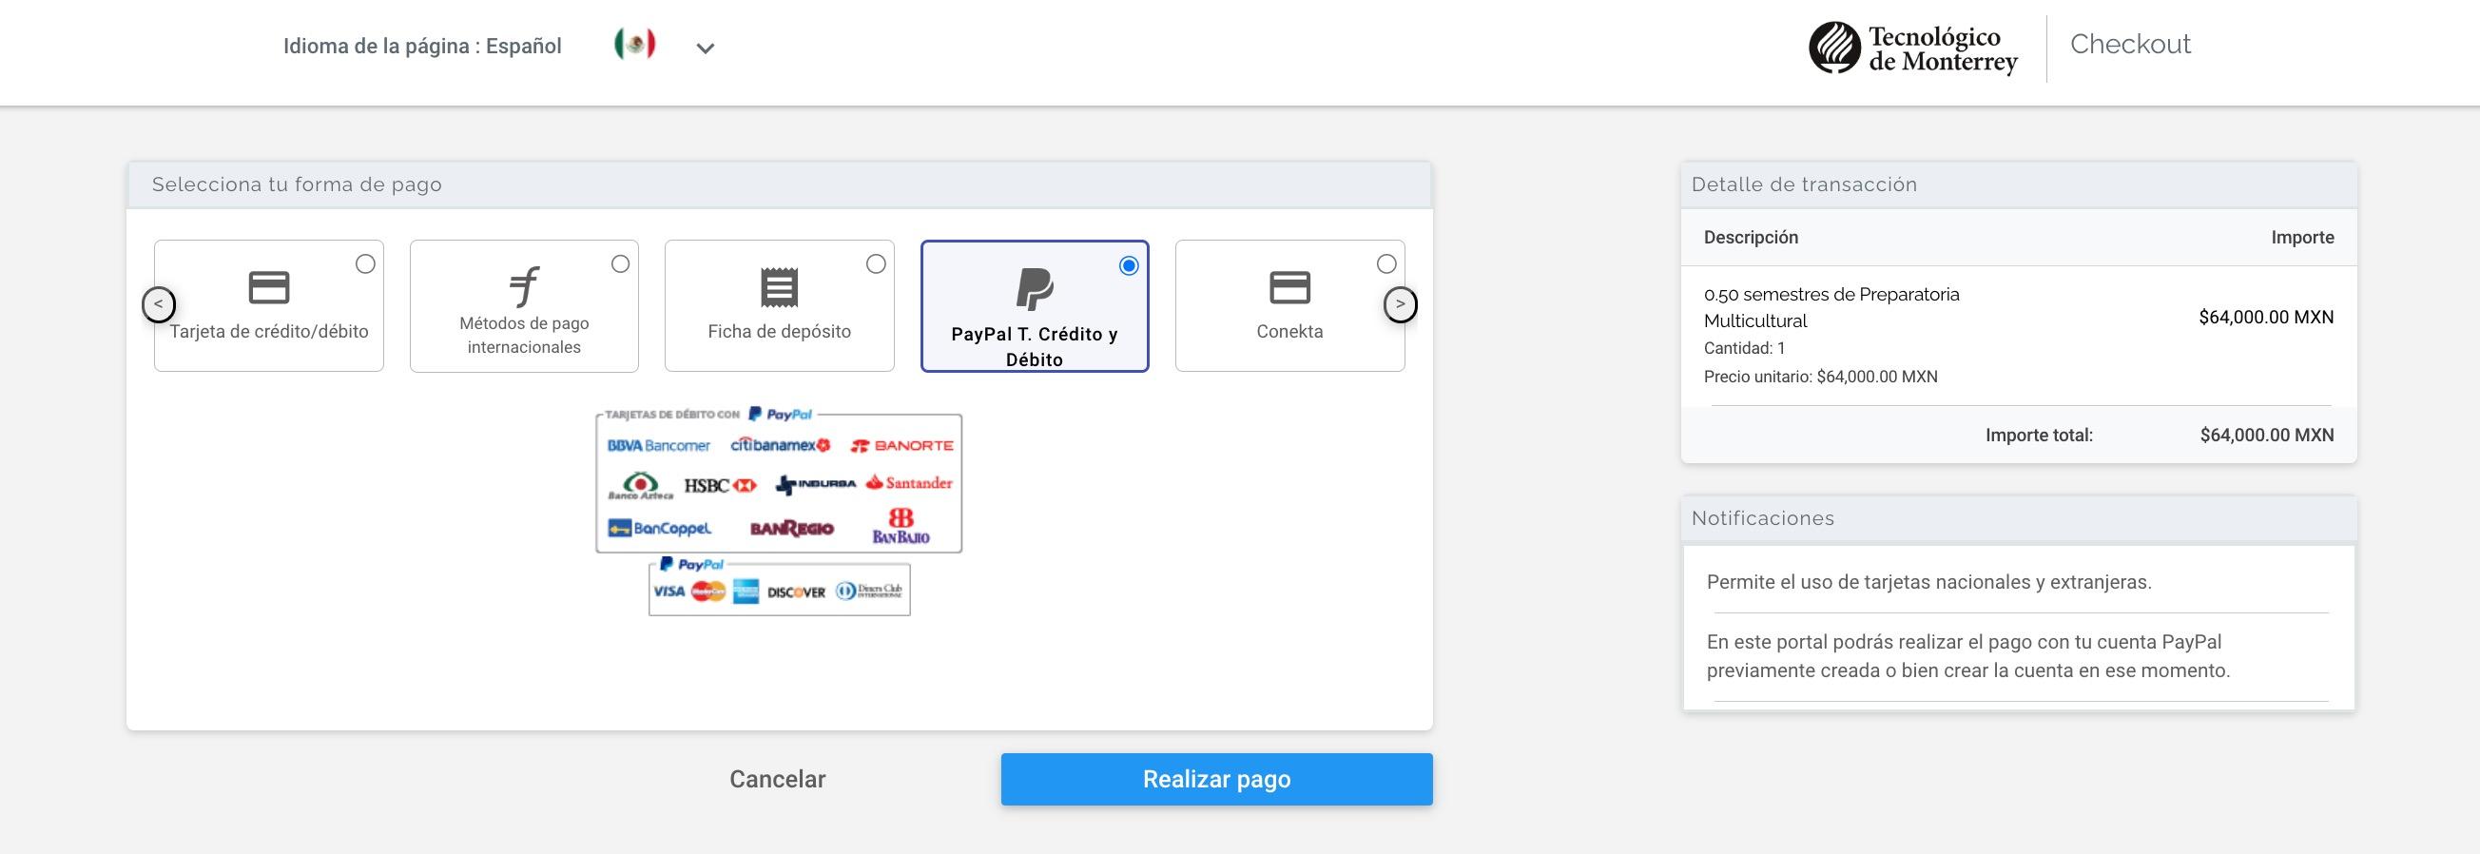This screenshot has height=854, width=2480.
Task: Click the PayPal logo icon in the selected card
Action: click(1035, 289)
